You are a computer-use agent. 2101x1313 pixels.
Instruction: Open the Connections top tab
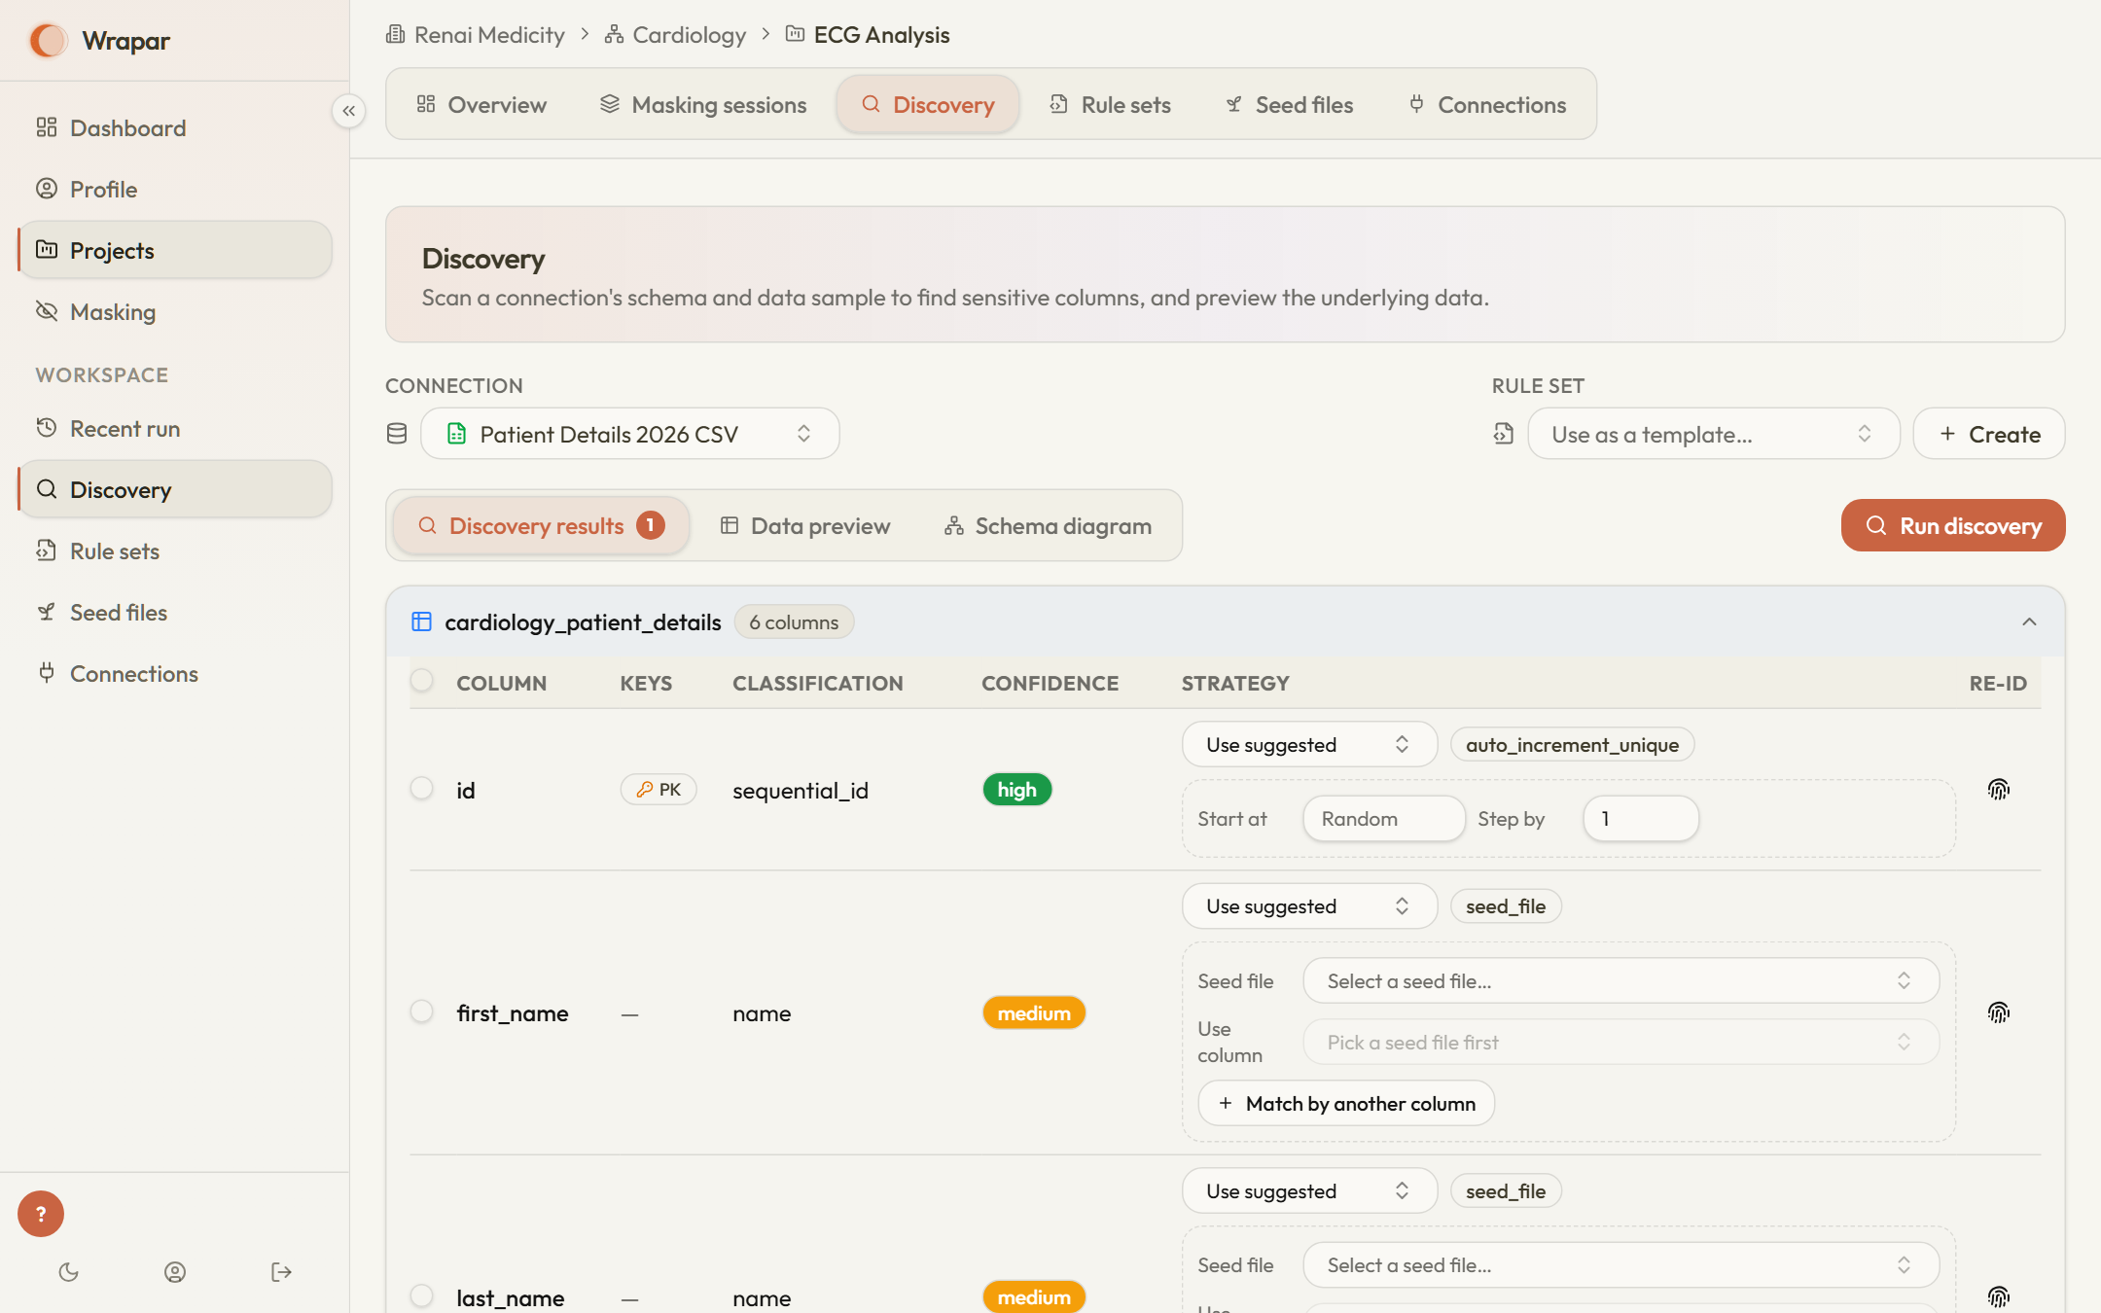coord(1487,104)
